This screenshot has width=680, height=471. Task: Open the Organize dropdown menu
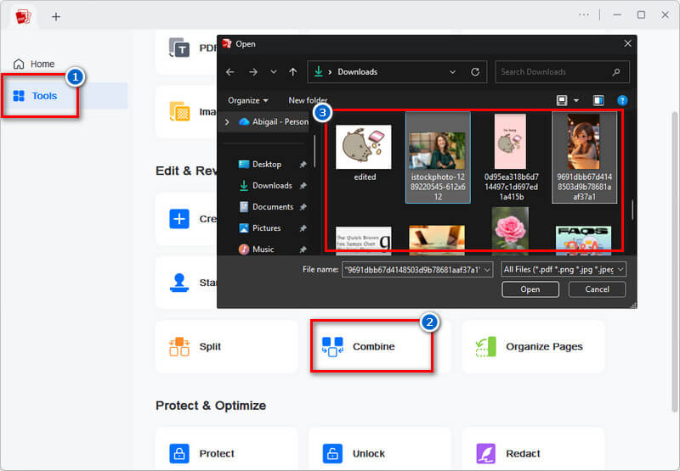click(x=248, y=100)
